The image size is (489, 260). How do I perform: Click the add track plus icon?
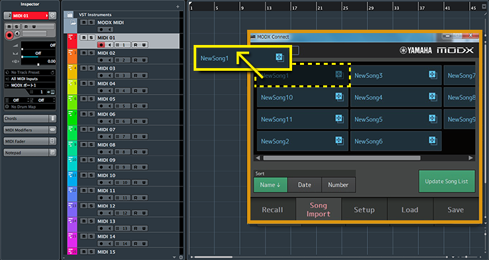[178, 7]
